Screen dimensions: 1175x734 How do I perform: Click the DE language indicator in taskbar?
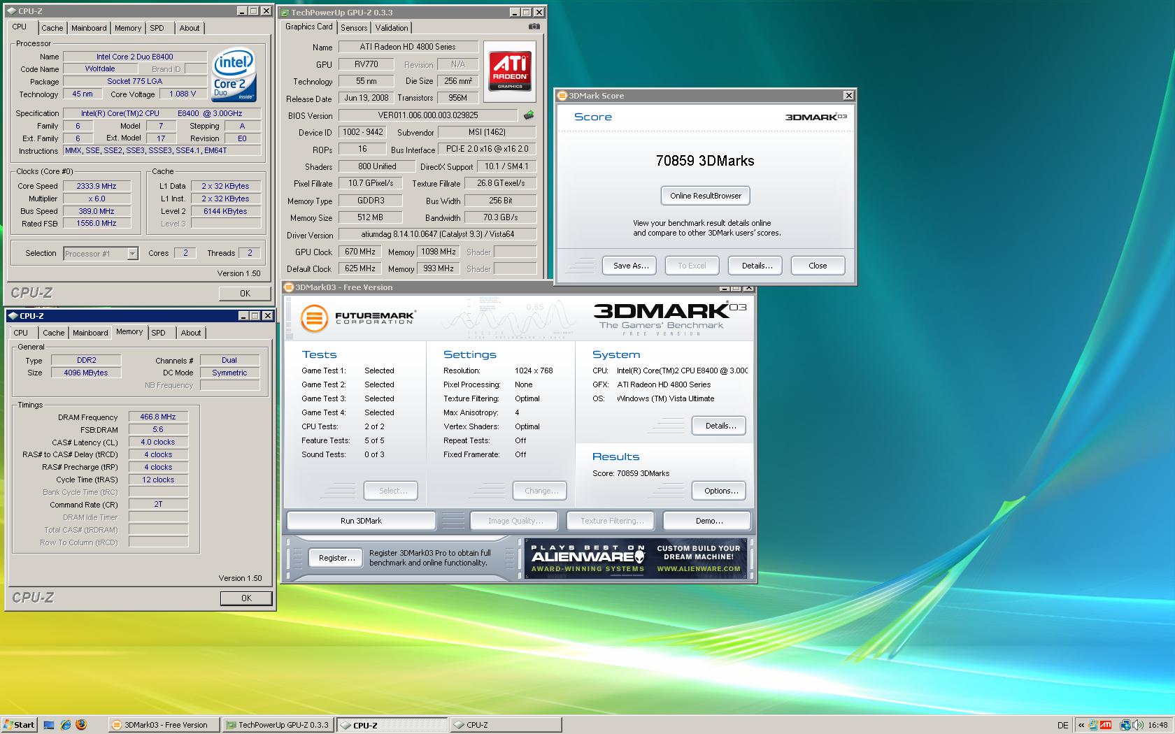coord(1062,725)
